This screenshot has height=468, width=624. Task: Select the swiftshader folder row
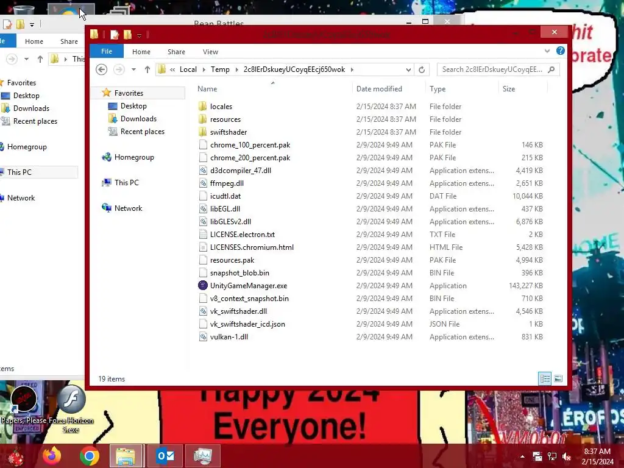[370, 132]
